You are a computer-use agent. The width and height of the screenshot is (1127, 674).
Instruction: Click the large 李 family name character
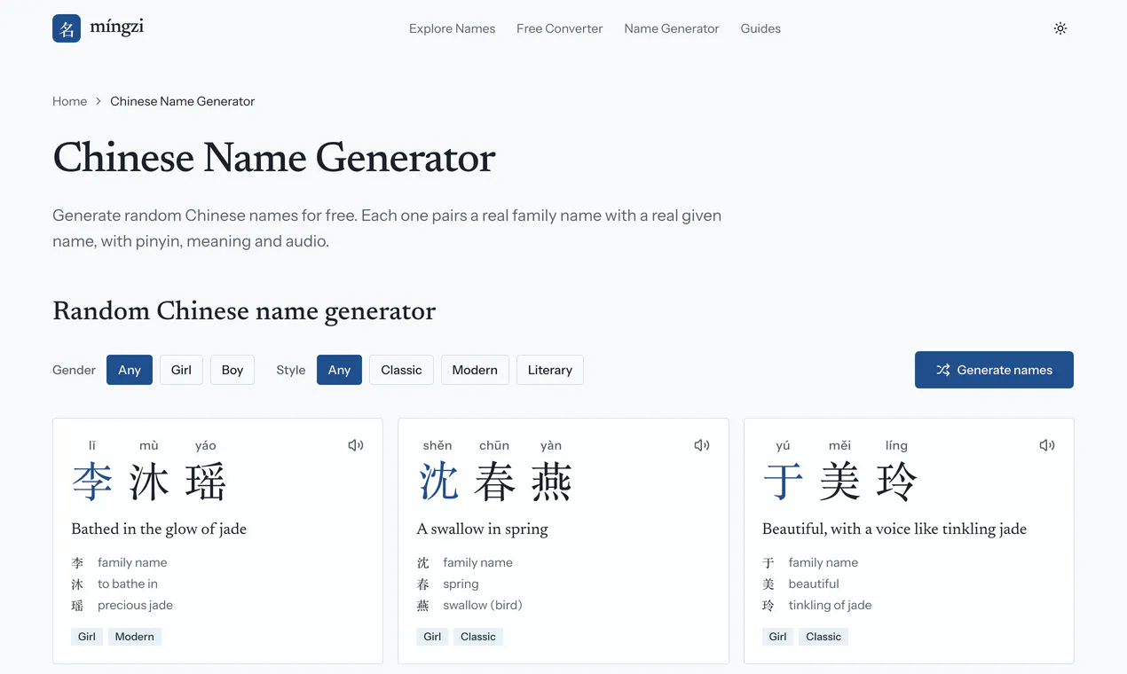pos(92,482)
